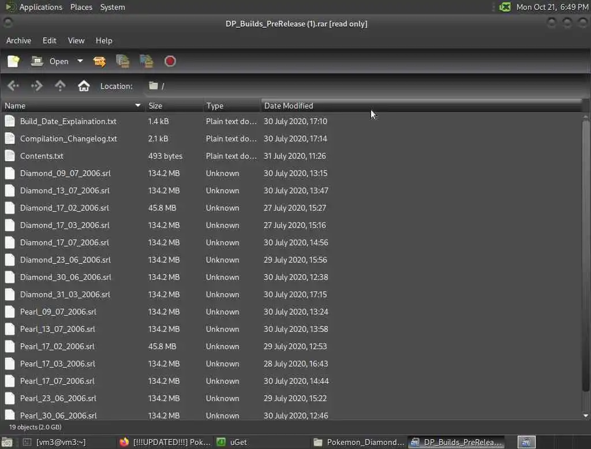Image resolution: width=591 pixels, height=449 pixels.
Task: Sort by the Date Modified column header
Action: [x=421, y=106]
